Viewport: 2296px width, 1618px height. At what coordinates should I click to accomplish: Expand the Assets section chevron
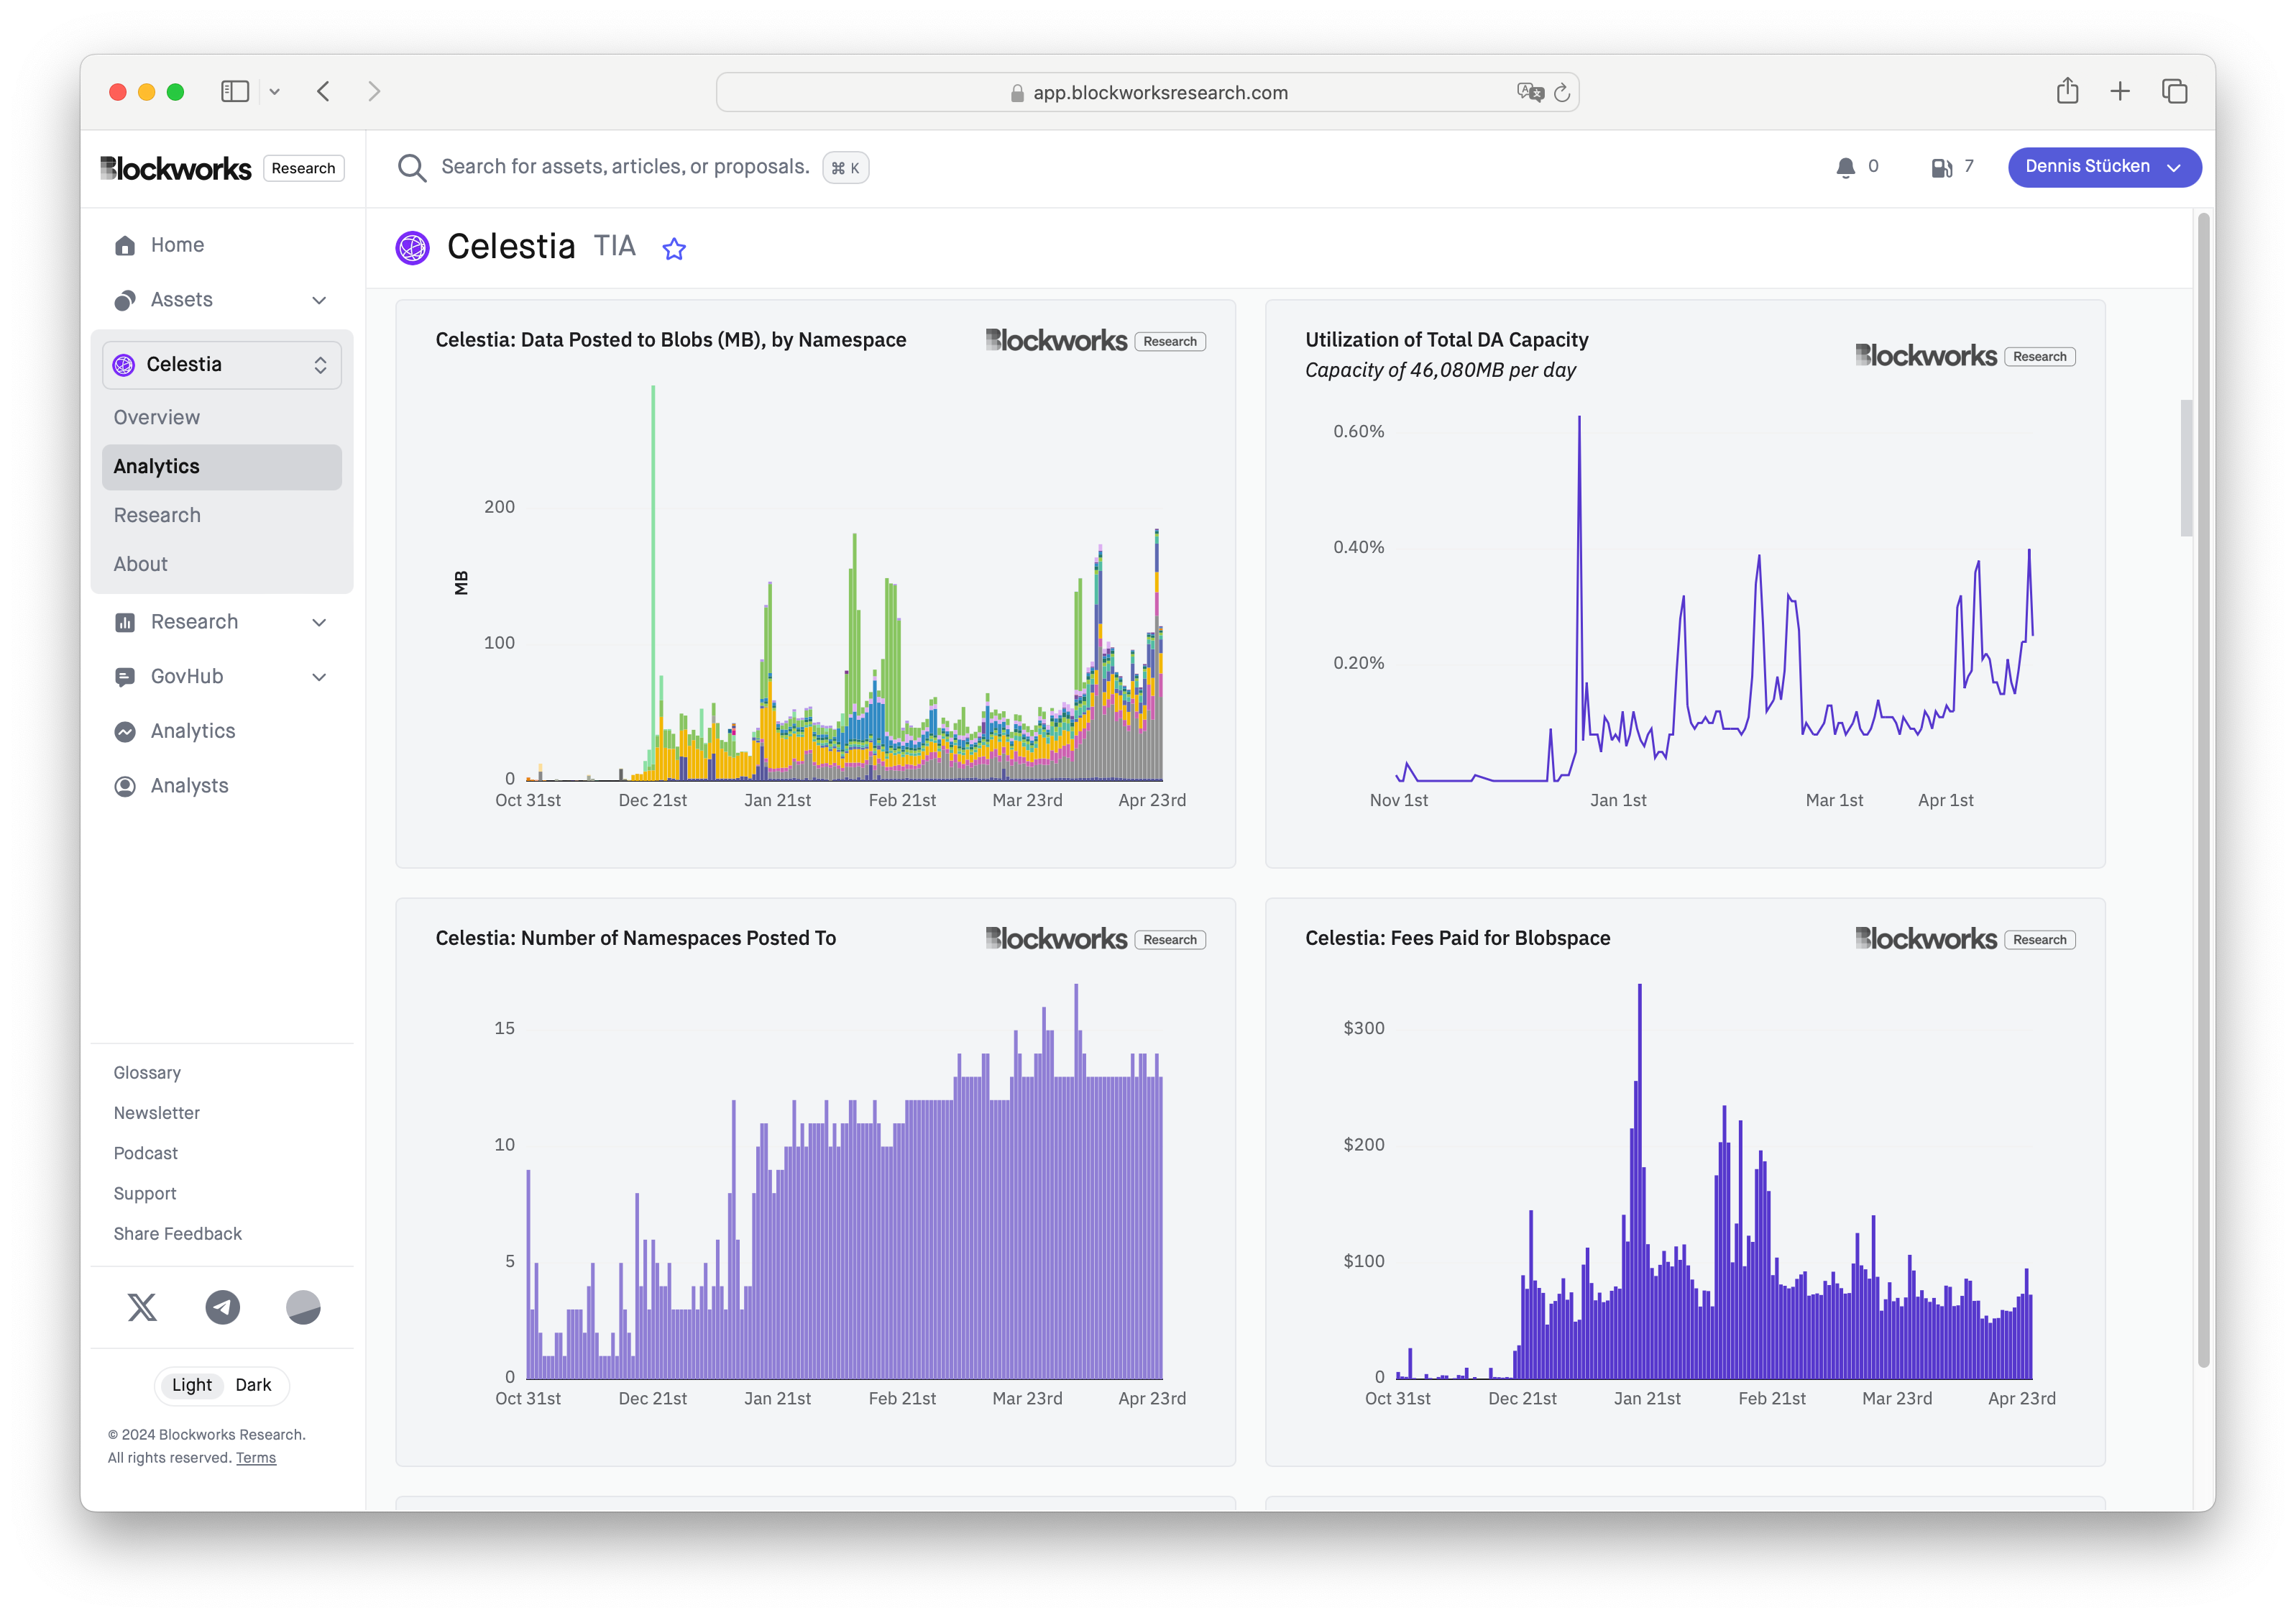click(319, 300)
